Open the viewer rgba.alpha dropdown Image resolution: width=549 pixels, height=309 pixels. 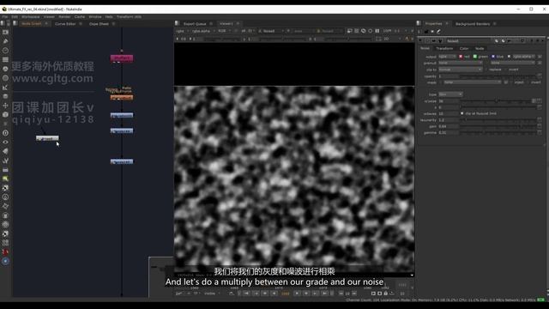[202, 31]
